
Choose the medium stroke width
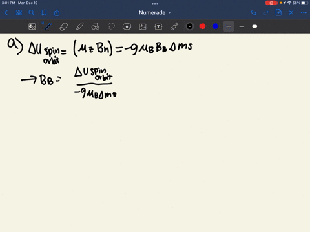(x=242, y=26)
